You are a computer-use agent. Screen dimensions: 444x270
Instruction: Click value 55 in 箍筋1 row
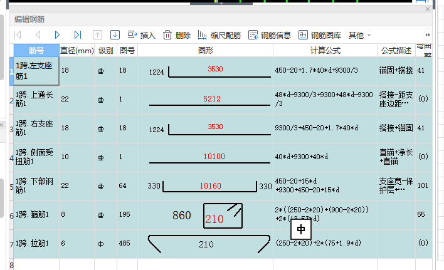(x=421, y=215)
